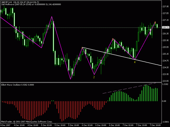170x127 pixels.
Task: Click the 7 Dec 02:00 time label
Action: 128,125
